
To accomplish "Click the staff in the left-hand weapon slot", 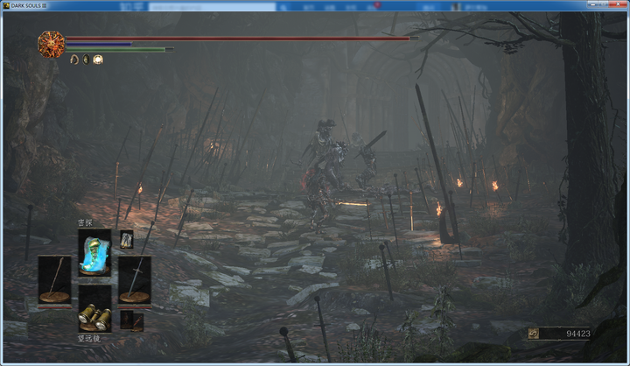I will tap(54, 279).
